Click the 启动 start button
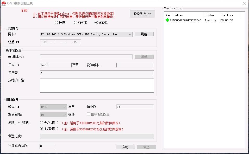Viewport: 249px width, 154px height. coord(125,147)
